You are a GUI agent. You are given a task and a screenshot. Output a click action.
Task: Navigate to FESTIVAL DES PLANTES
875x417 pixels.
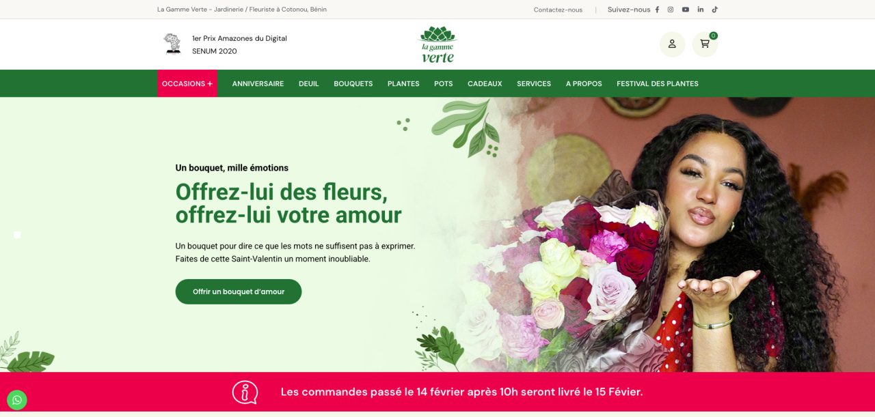click(658, 83)
